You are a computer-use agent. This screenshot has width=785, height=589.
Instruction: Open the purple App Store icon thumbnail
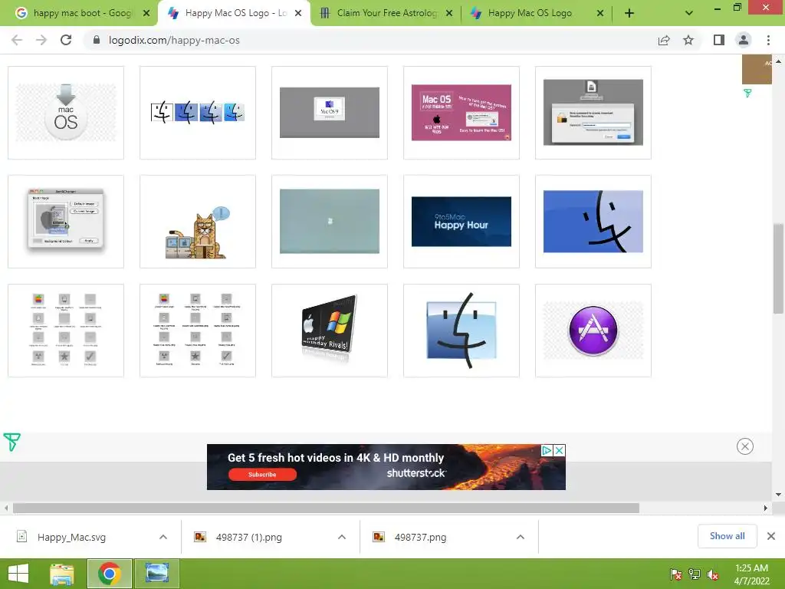click(593, 331)
